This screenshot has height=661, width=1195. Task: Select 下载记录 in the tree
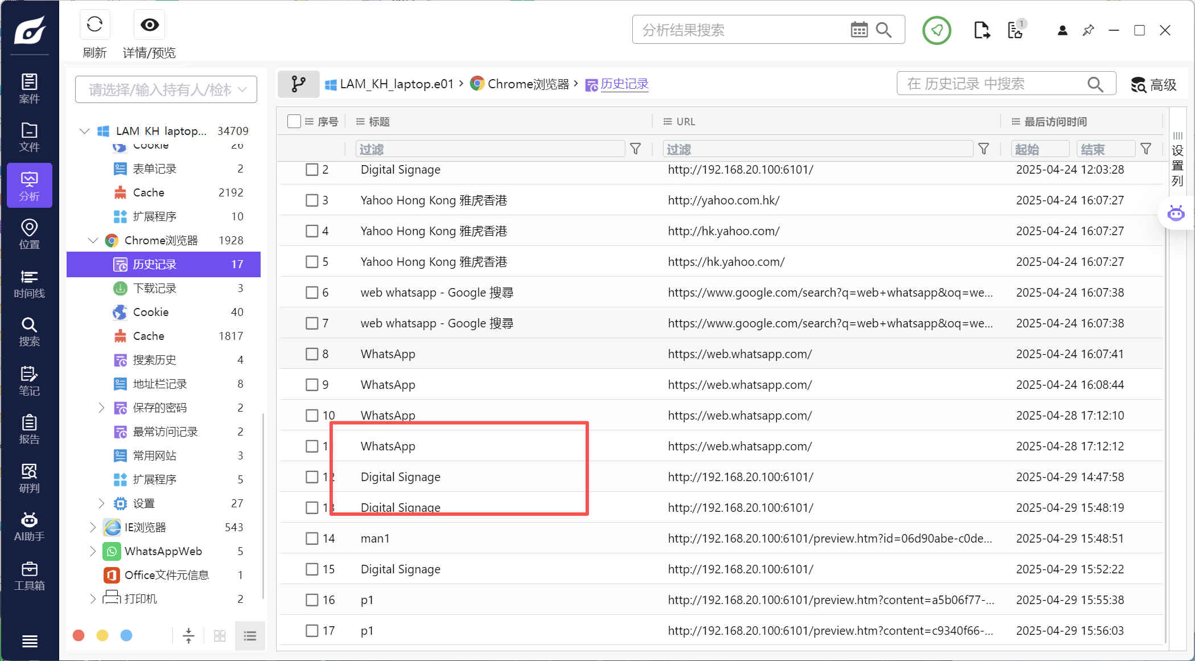tap(154, 288)
